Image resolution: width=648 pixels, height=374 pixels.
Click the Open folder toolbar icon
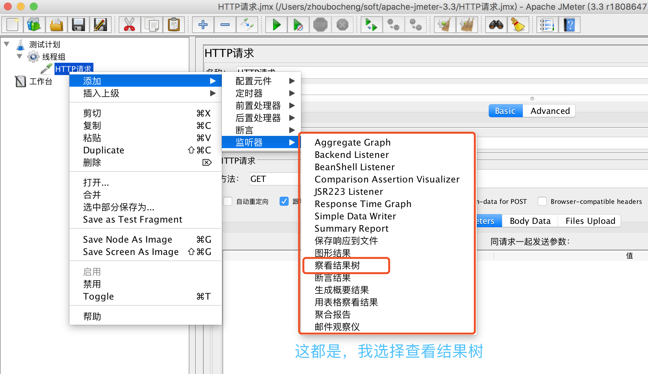[x=56, y=25]
